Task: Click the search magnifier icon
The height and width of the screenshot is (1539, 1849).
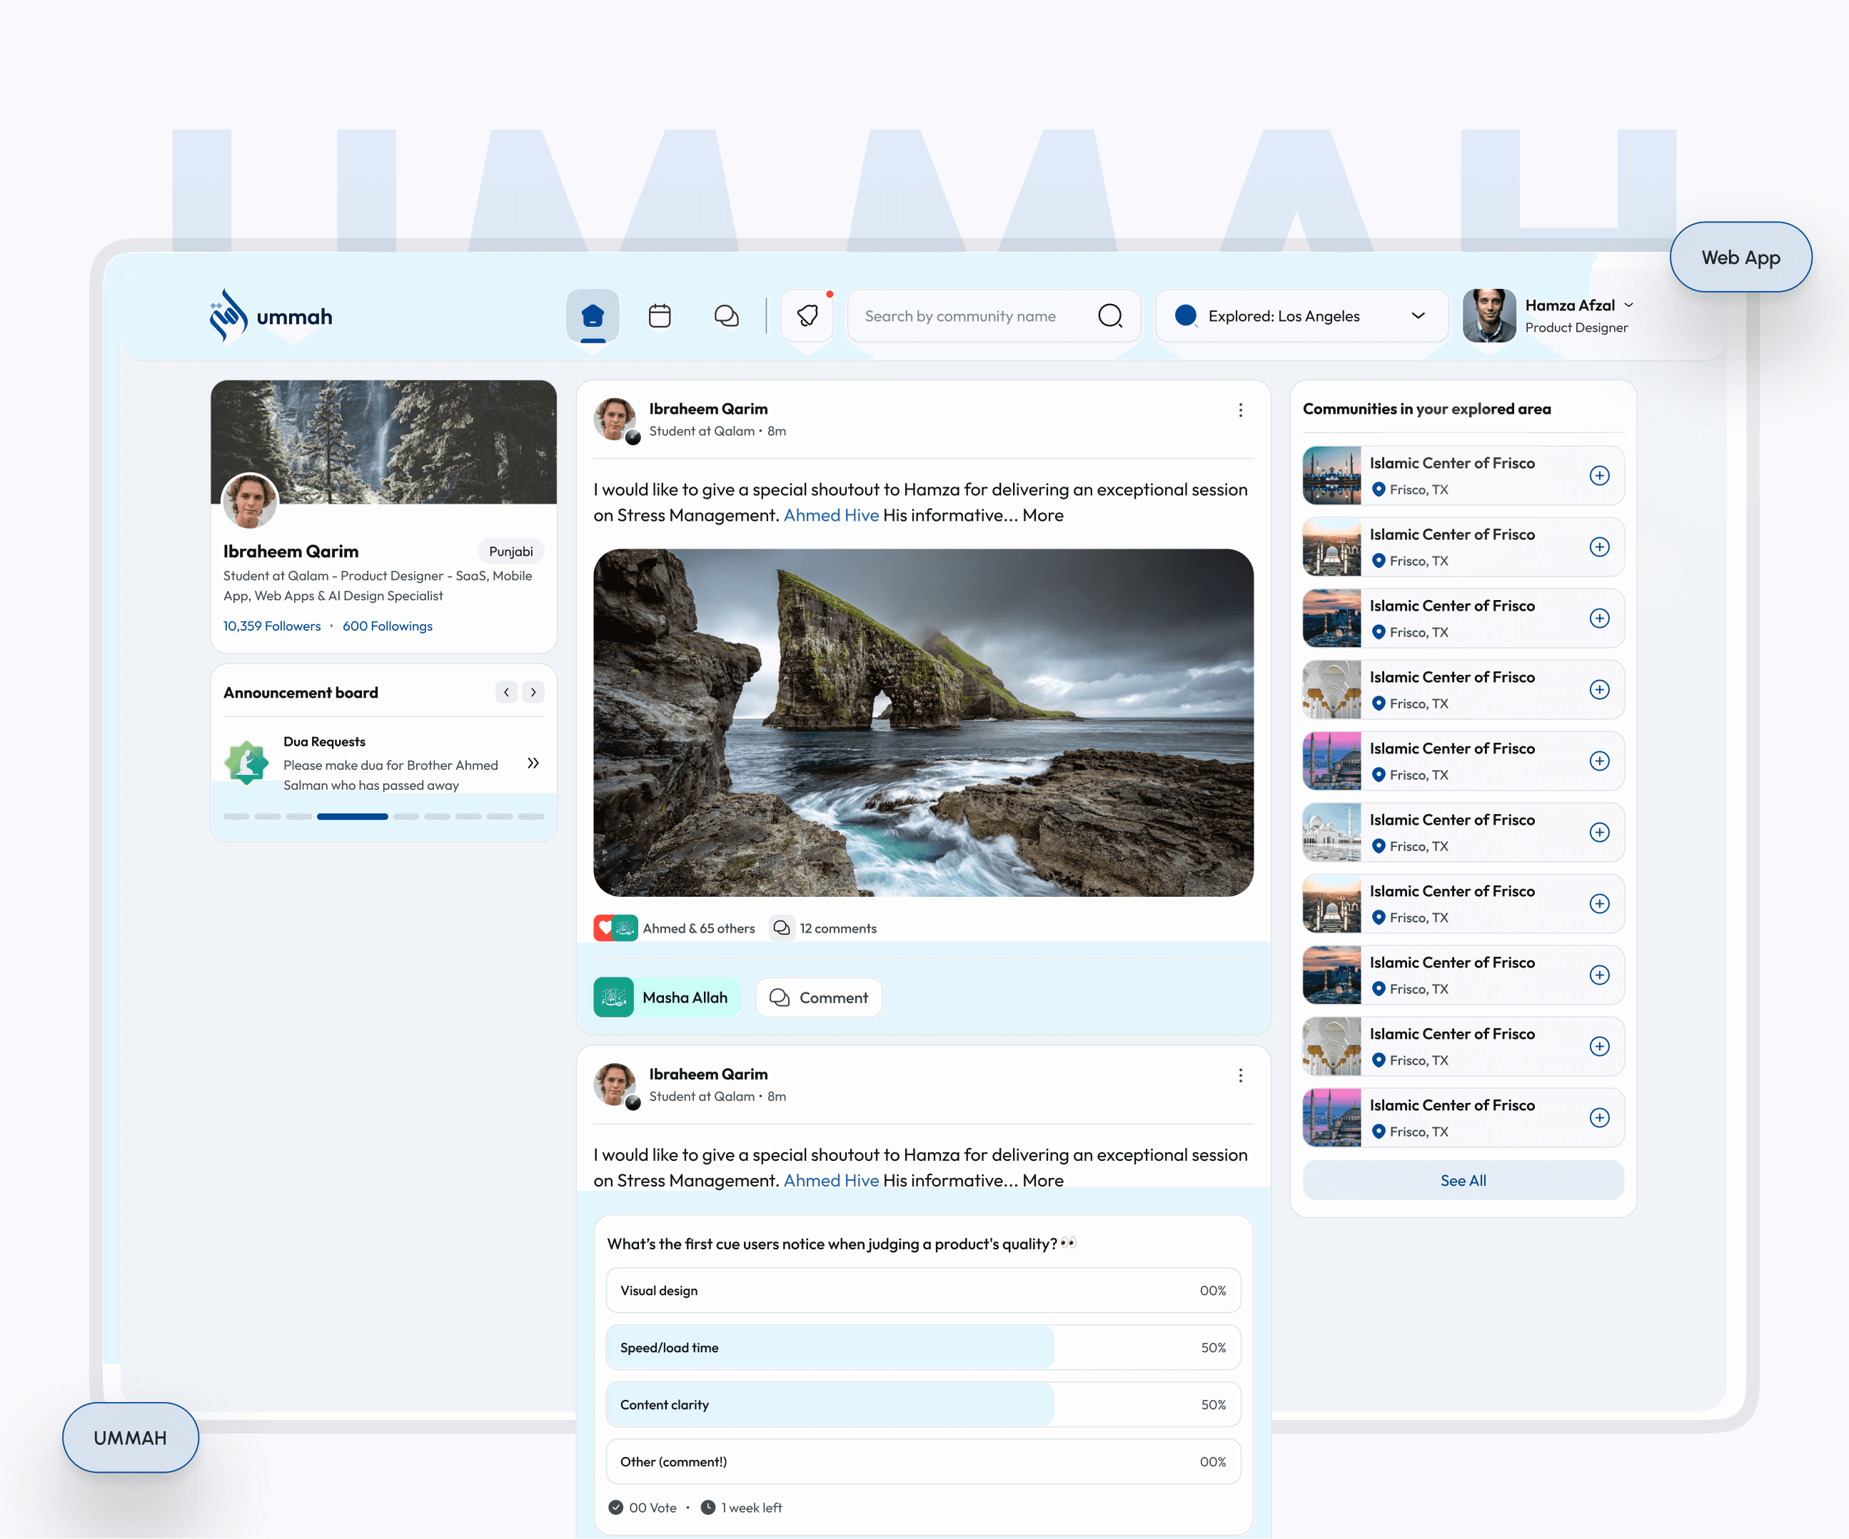Action: [1110, 316]
